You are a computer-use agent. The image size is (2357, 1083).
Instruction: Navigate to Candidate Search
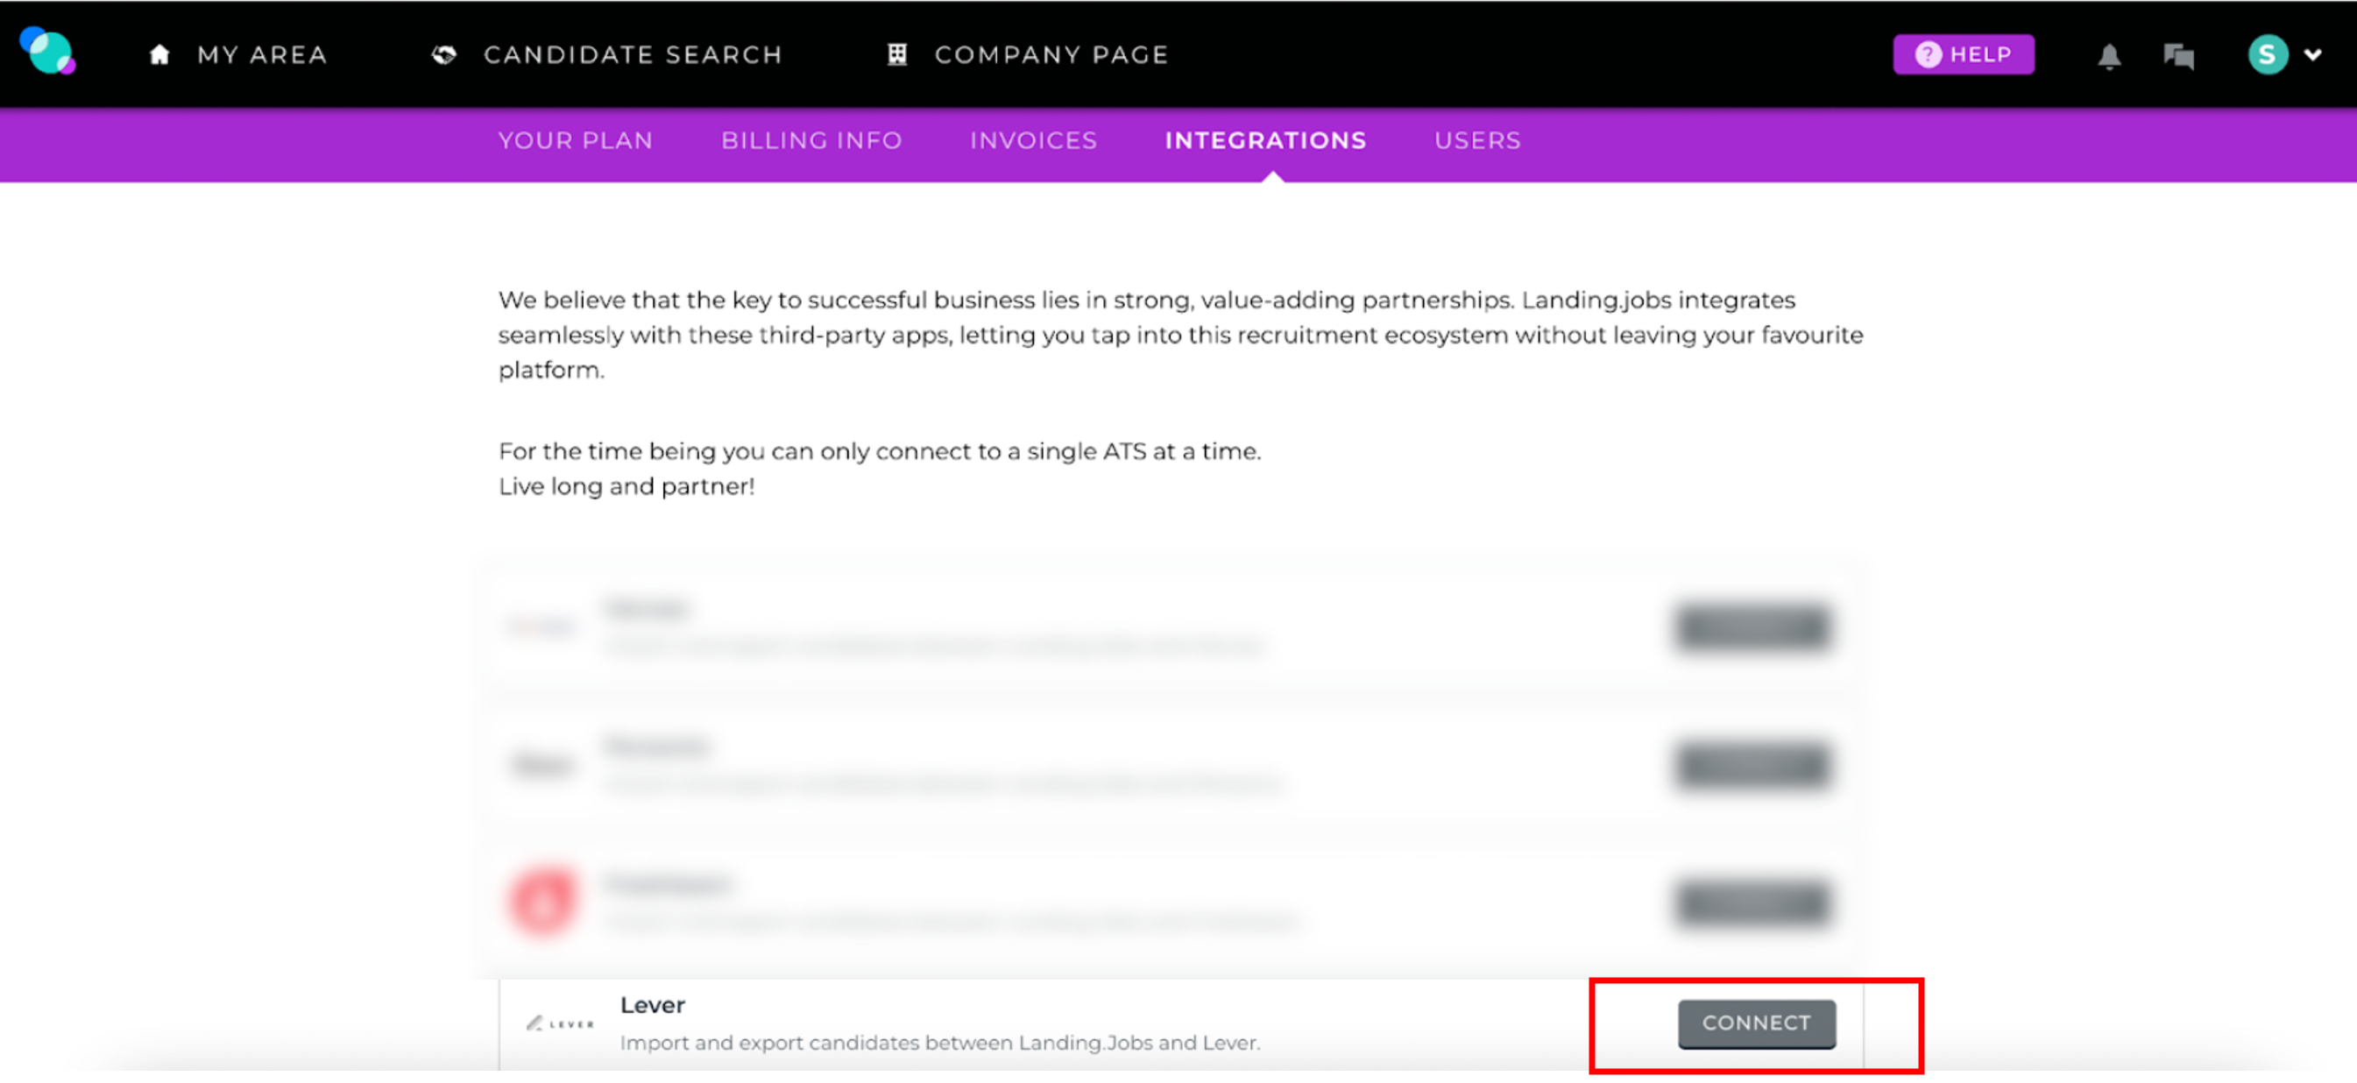coord(633,54)
